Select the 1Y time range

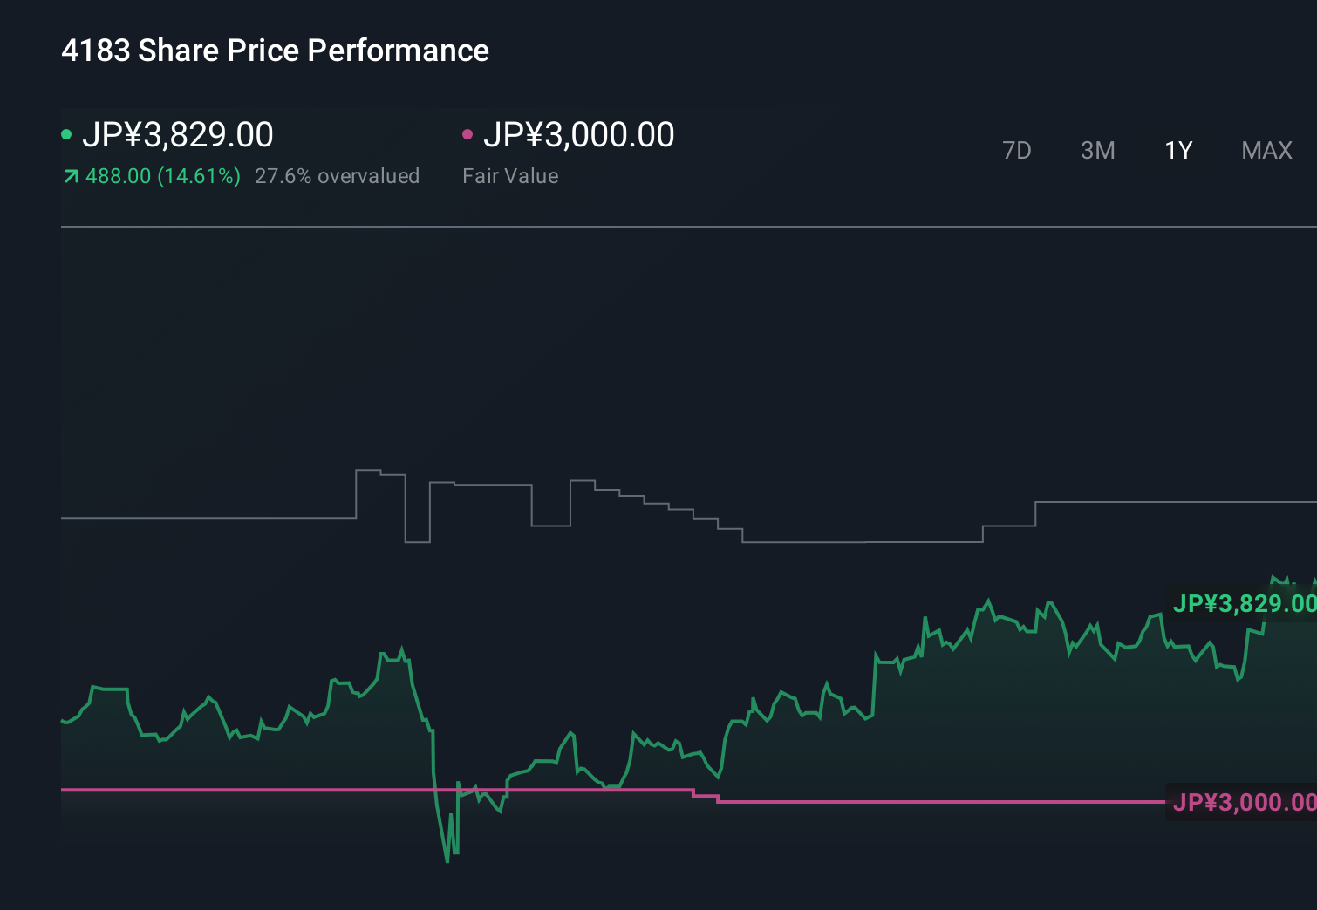[x=1177, y=150]
